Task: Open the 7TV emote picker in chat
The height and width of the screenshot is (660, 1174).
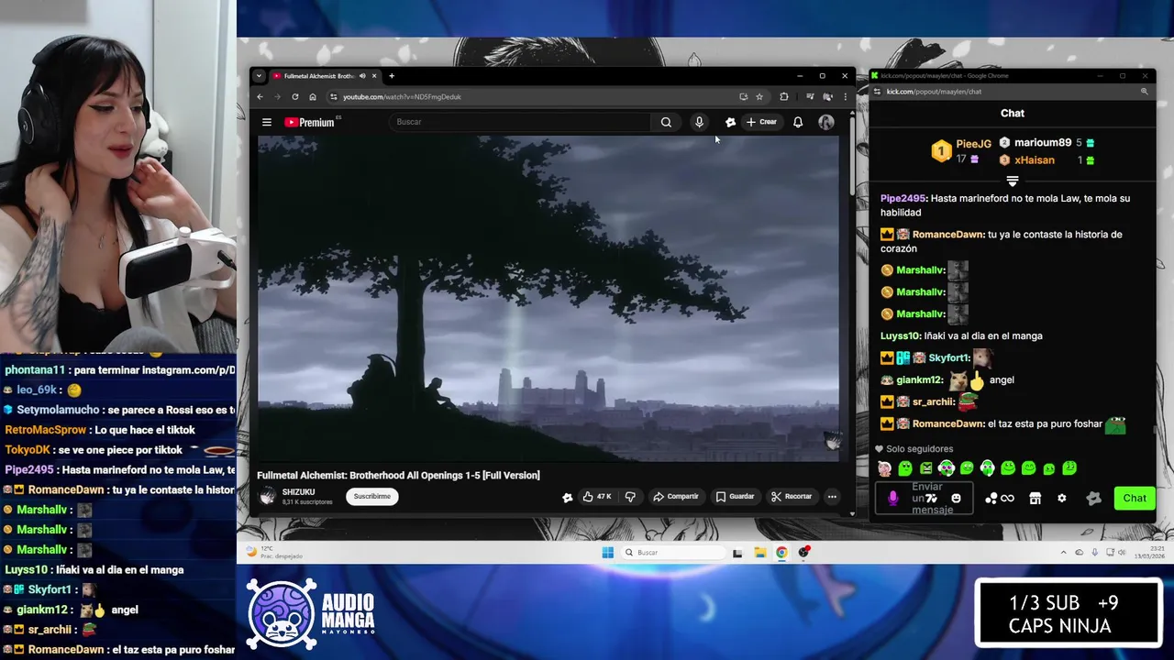Action: pos(932,498)
